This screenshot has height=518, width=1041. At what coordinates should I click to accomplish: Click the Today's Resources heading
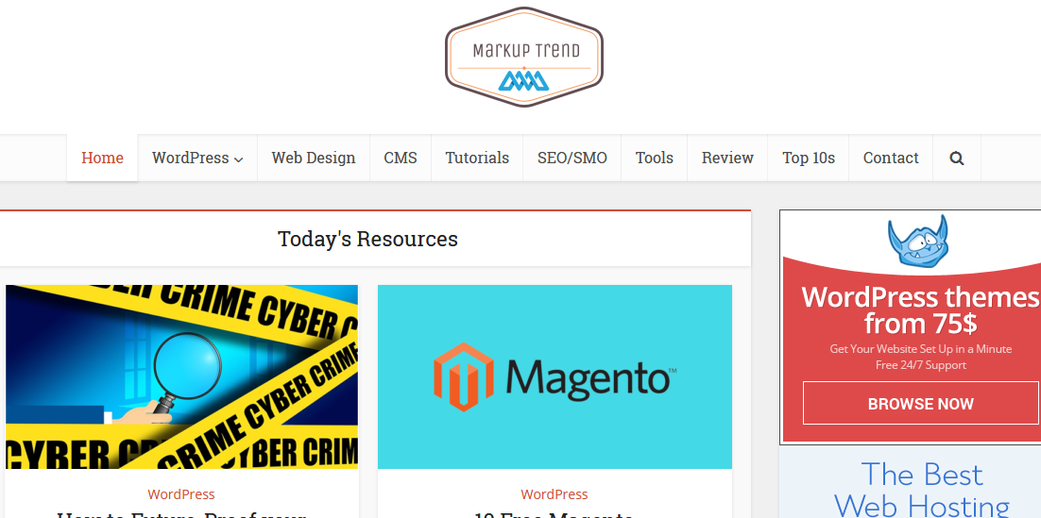point(367,239)
